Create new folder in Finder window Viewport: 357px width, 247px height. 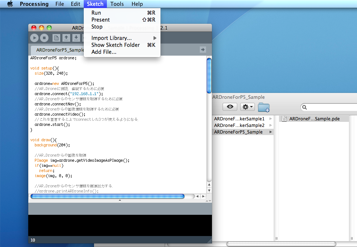(264, 107)
